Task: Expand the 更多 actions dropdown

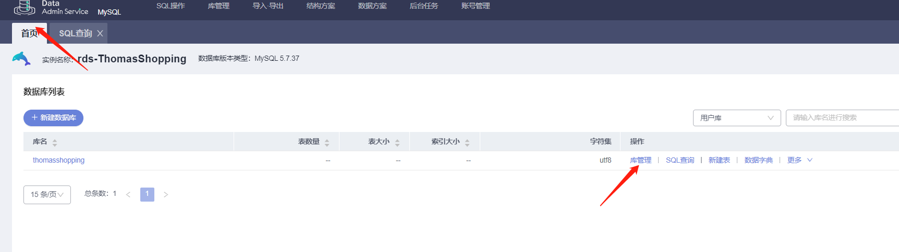Action: (x=799, y=160)
